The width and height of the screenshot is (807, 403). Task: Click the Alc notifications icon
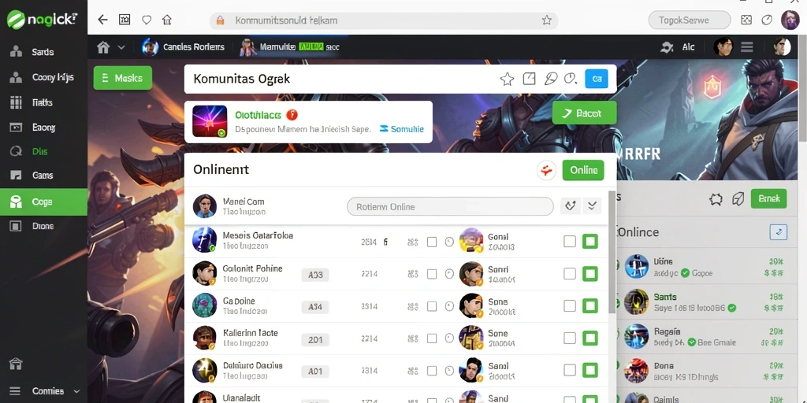click(x=667, y=47)
